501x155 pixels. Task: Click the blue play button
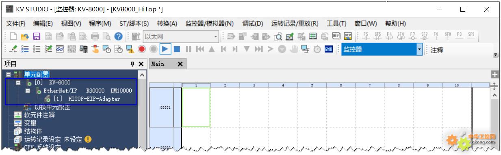165,49
